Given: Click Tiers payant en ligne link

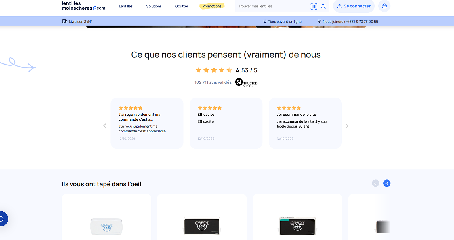Looking at the screenshot, I should pyautogui.click(x=285, y=22).
